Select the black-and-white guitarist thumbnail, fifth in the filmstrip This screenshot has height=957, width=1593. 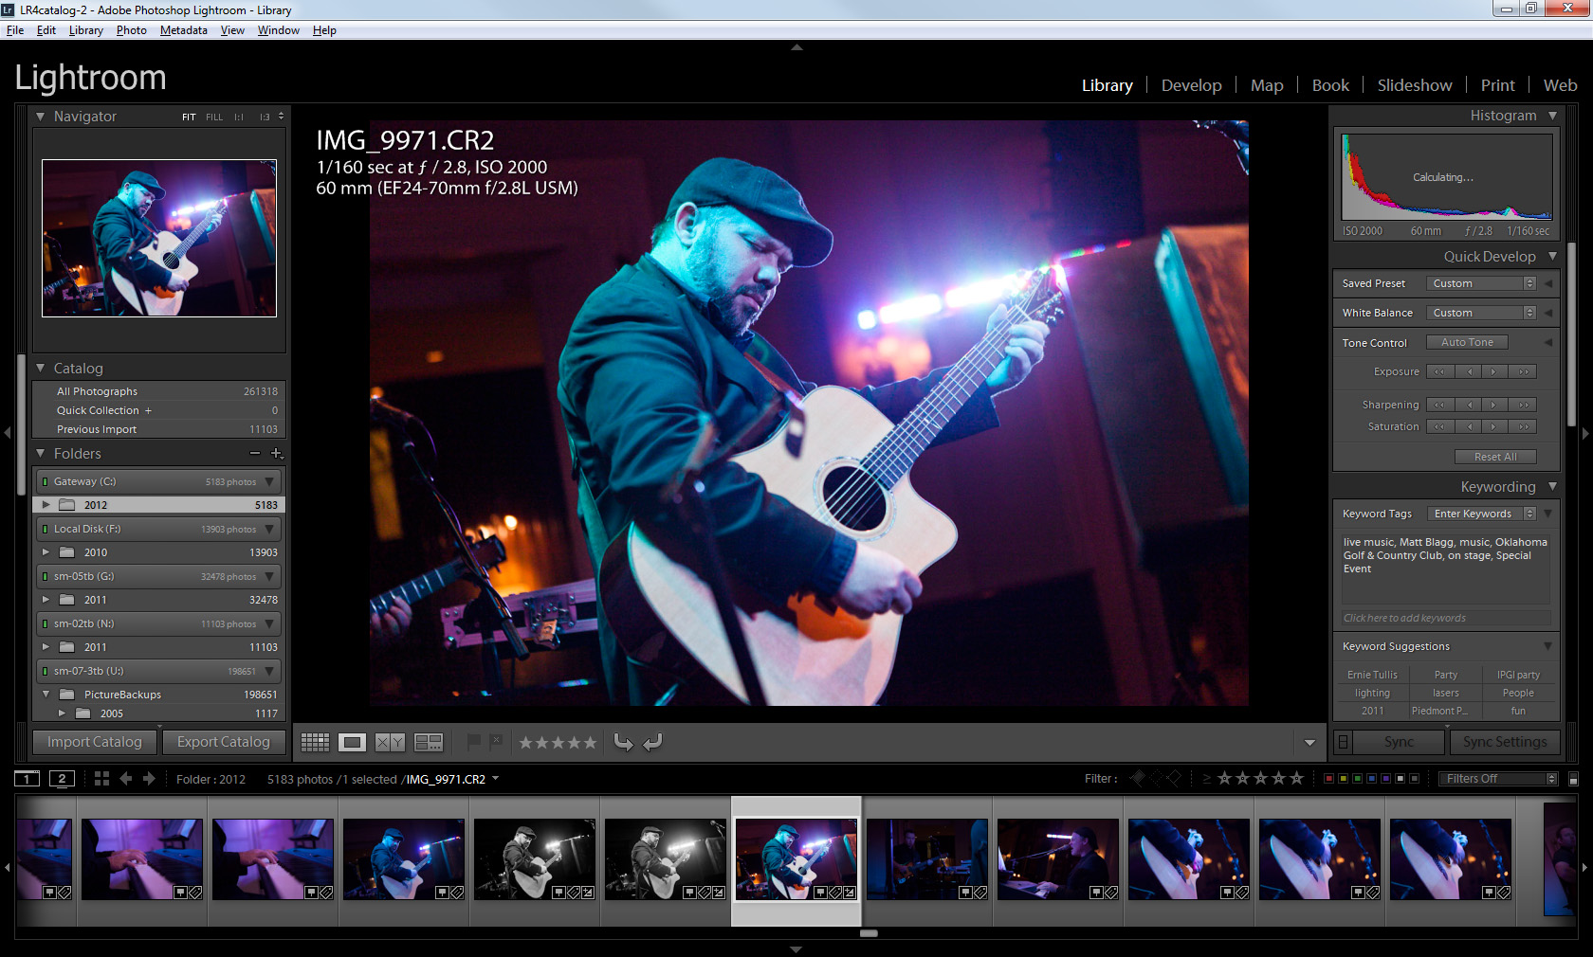point(535,858)
